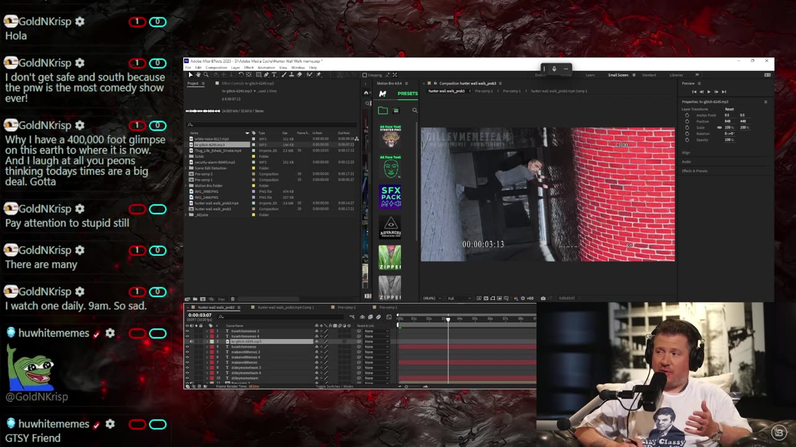Play the preview in Preview panel

click(709, 92)
